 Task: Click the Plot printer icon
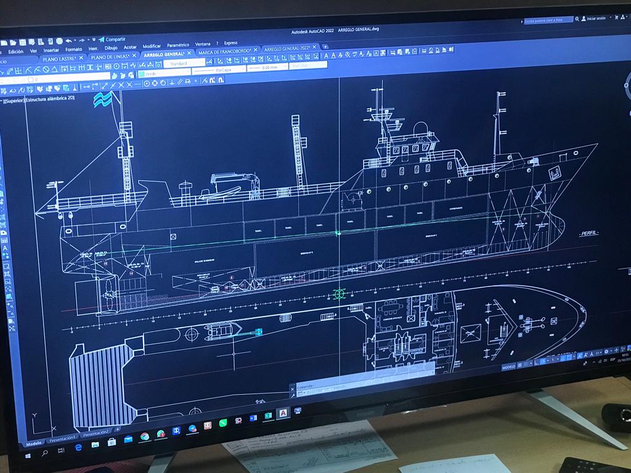pos(59,41)
